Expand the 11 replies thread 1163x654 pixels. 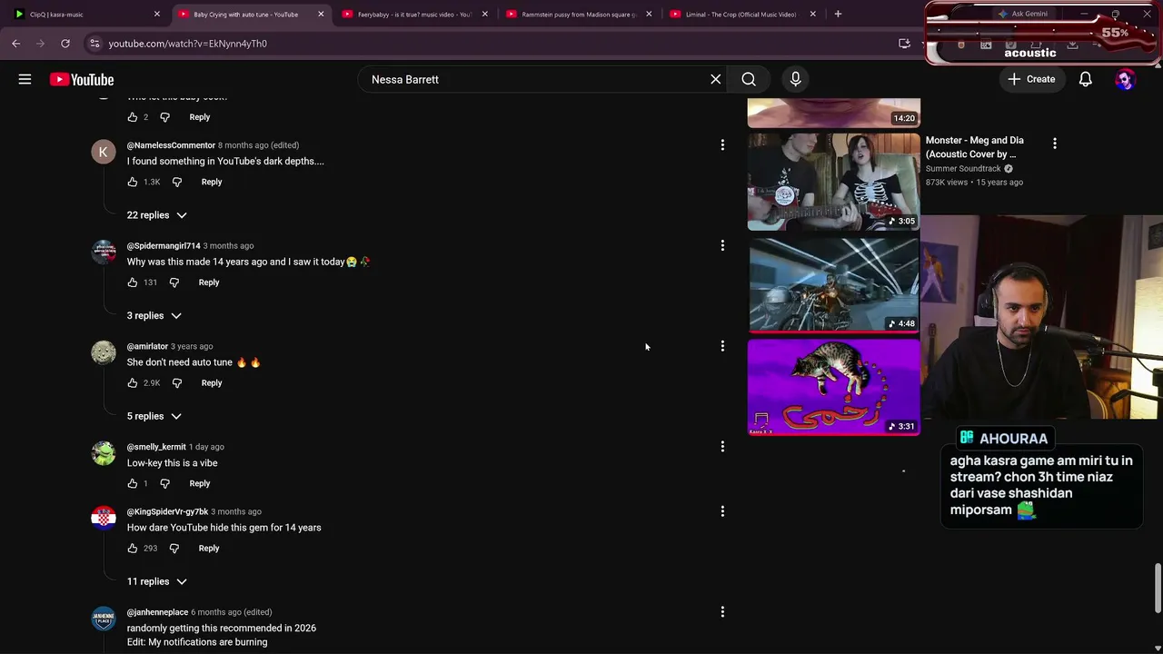click(x=156, y=581)
